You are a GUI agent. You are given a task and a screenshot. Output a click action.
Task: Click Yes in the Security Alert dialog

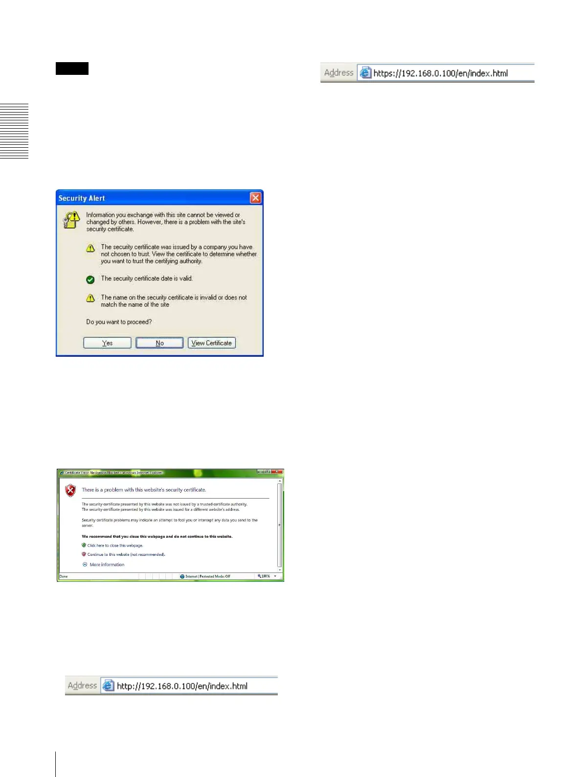click(107, 343)
